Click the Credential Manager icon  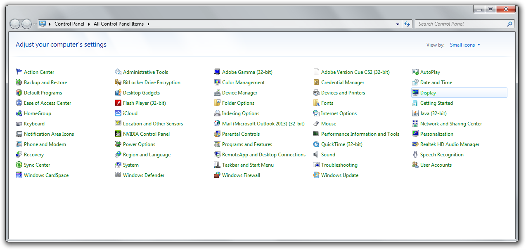coord(316,82)
